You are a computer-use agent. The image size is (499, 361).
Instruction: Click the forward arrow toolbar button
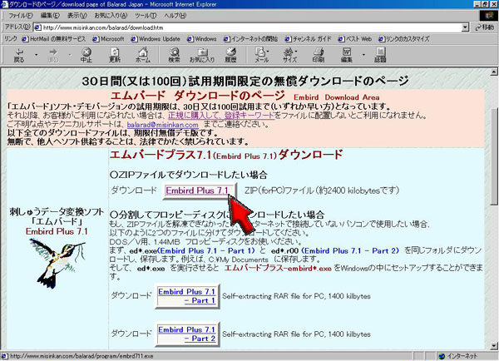(x=53, y=55)
